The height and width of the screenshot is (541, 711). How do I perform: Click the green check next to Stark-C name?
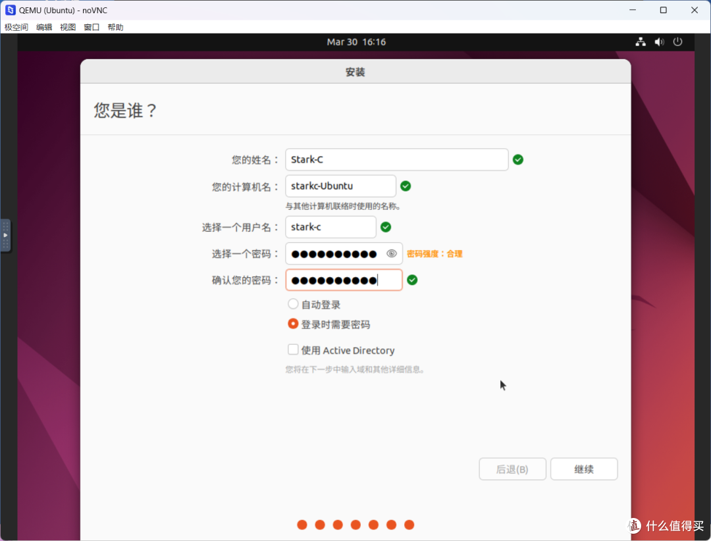(518, 160)
